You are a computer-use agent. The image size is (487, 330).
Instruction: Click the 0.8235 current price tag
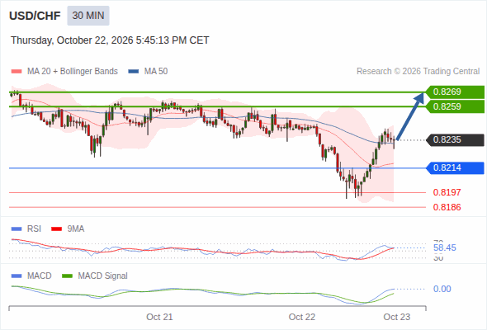click(455, 140)
